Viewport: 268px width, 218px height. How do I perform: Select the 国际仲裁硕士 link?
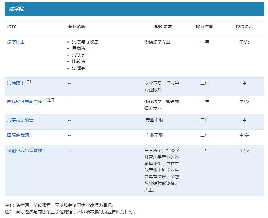click(20, 135)
